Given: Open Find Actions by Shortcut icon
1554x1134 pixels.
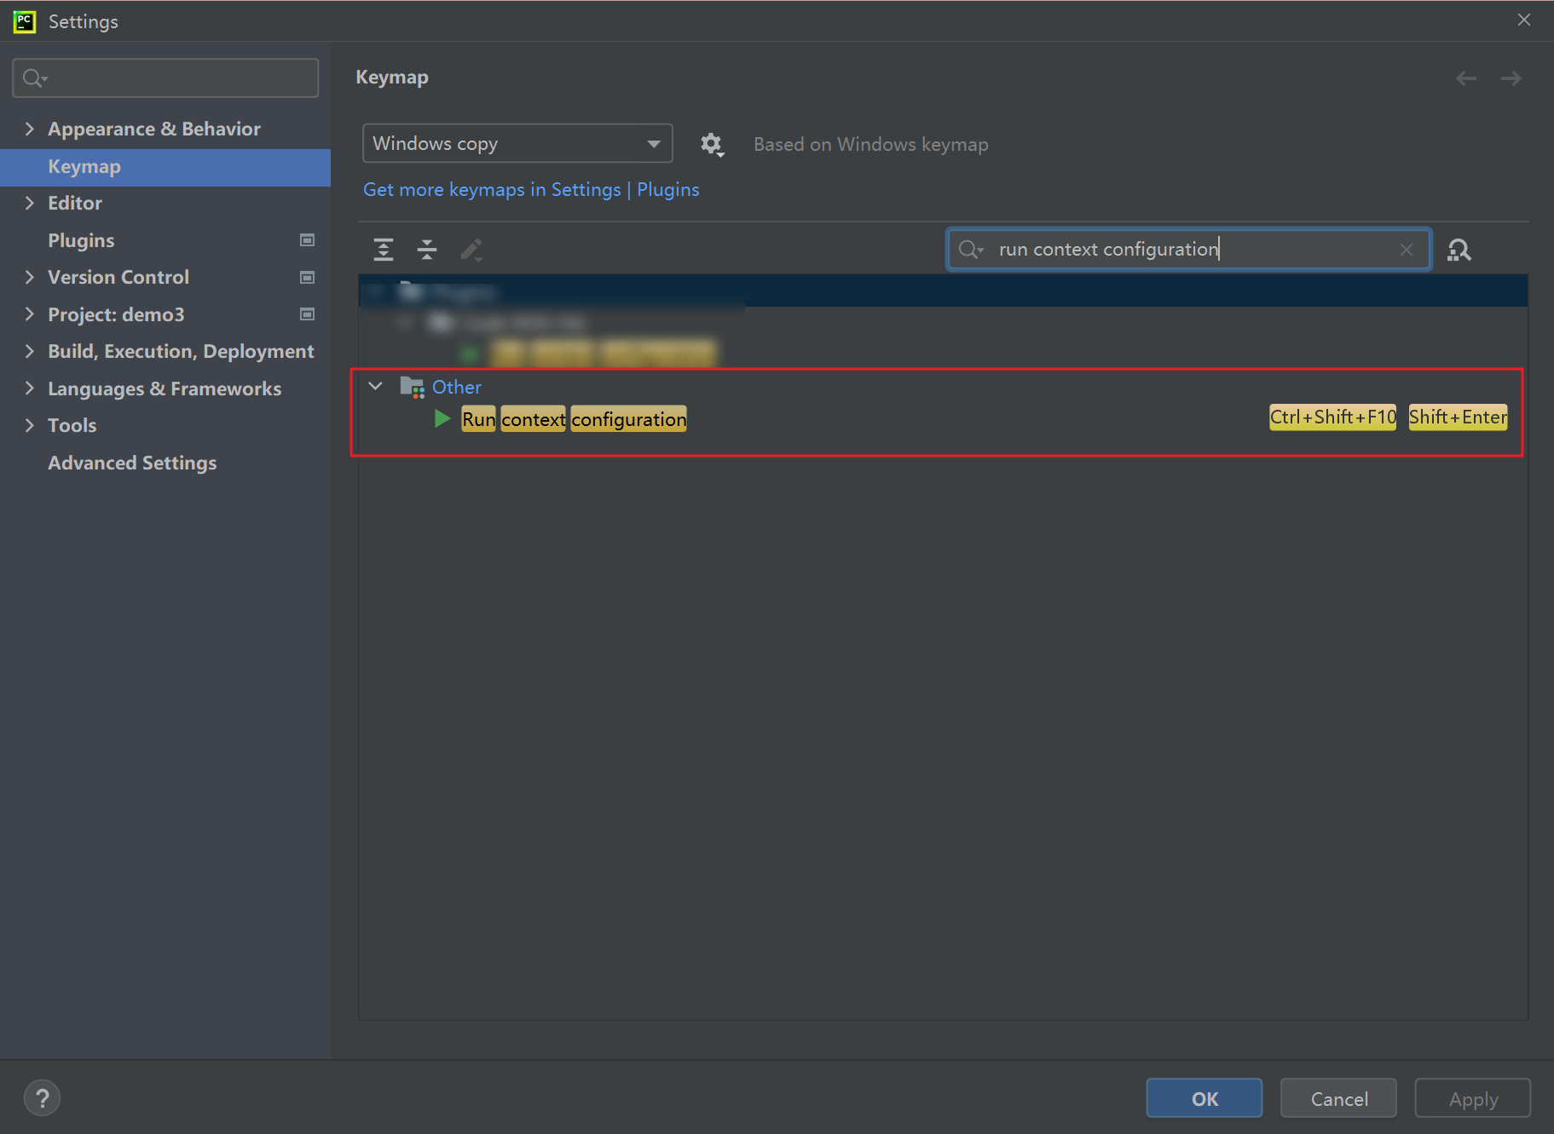Looking at the screenshot, I should pyautogui.click(x=1459, y=250).
